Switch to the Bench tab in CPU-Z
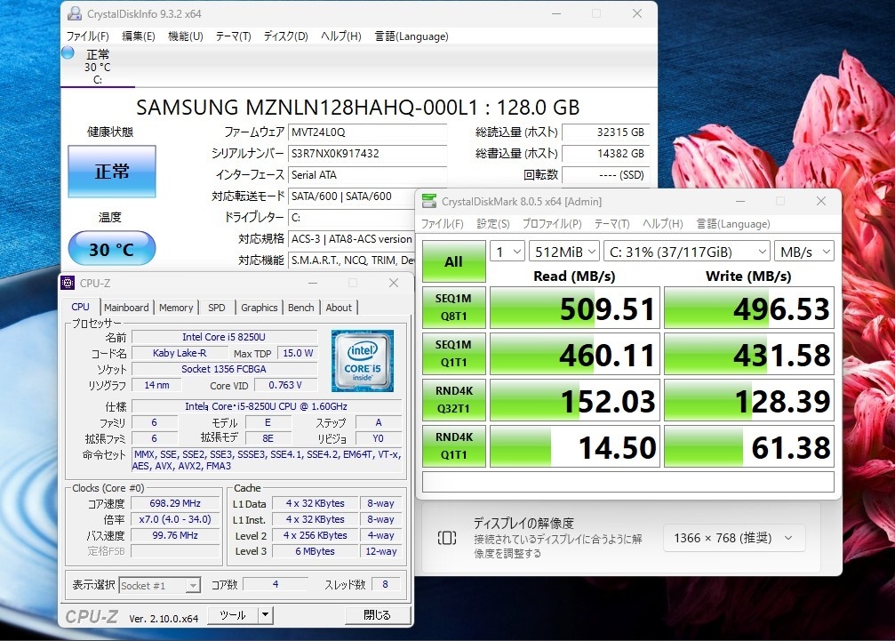This screenshot has height=641, width=895. [300, 307]
